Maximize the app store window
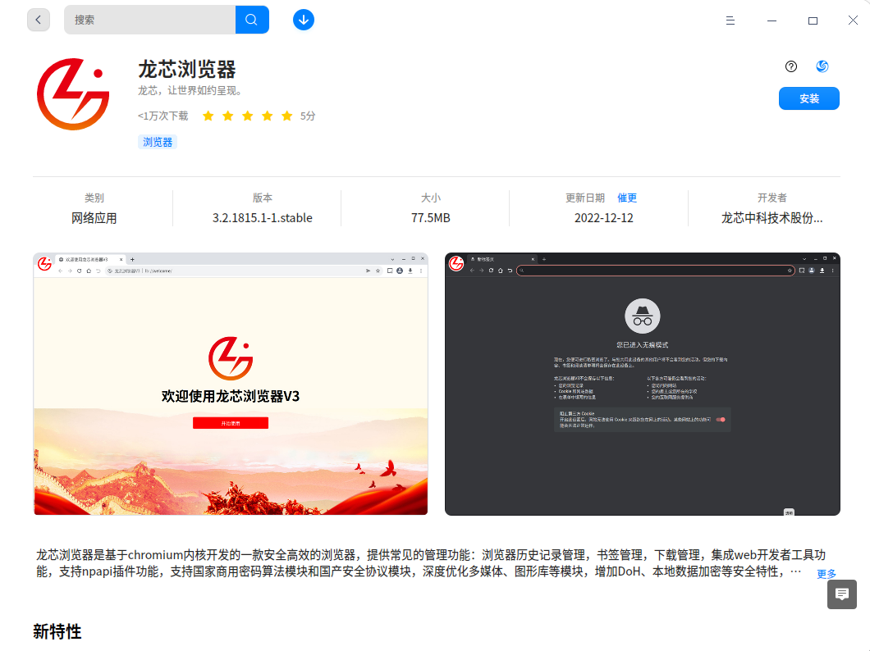This screenshot has width=870, height=651. (813, 20)
